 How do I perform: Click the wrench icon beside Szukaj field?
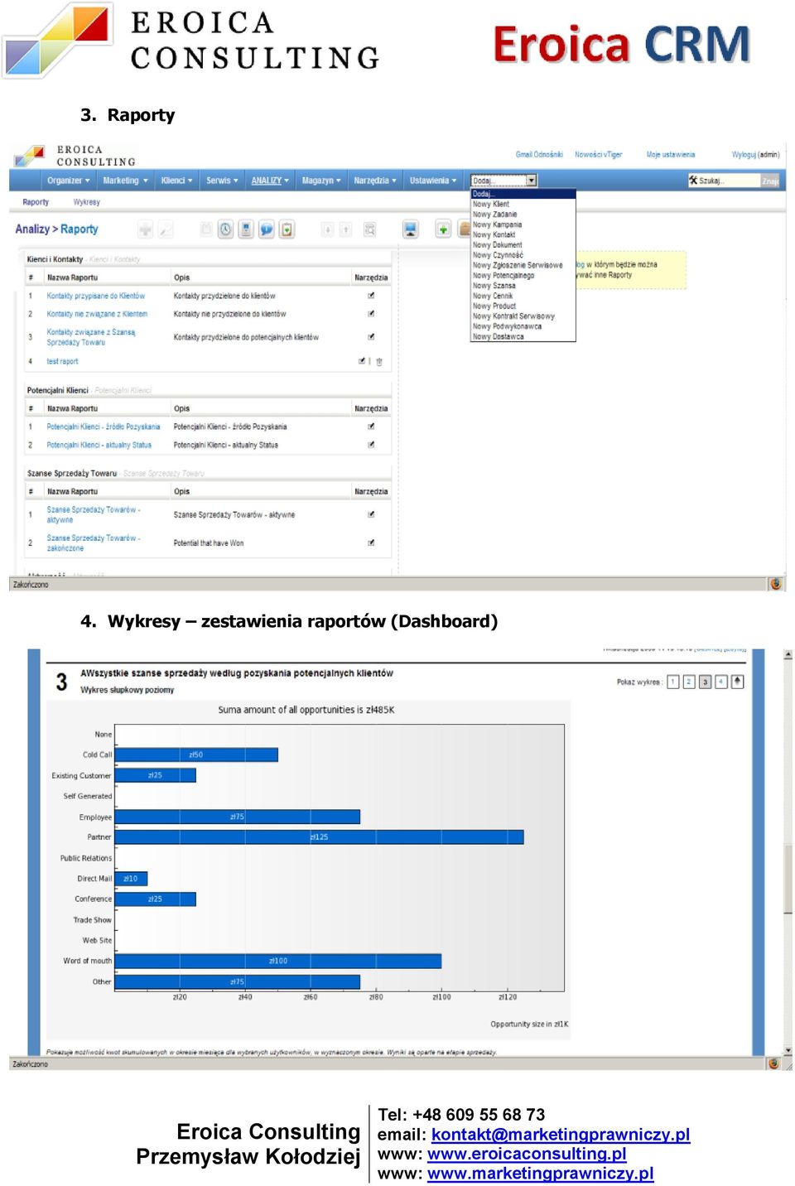(693, 180)
